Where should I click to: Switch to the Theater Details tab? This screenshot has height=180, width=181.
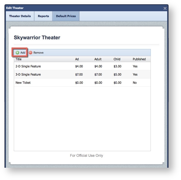(20, 16)
